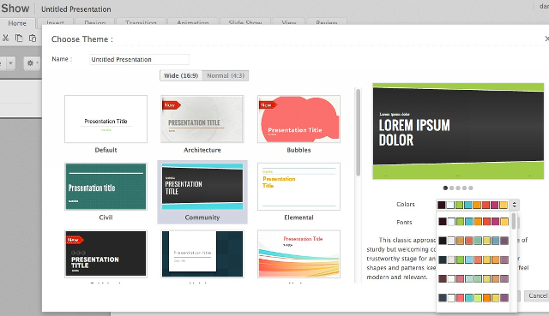Viewport: 549px width, 316px height.
Task: Select the fifth preview slide dot
Action: tap(471, 188)
